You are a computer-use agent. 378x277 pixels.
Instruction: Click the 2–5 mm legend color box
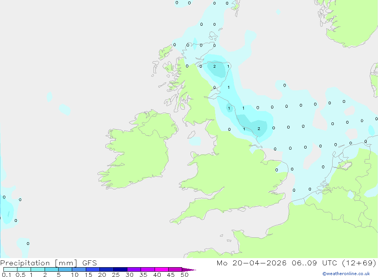click(51, 269)
